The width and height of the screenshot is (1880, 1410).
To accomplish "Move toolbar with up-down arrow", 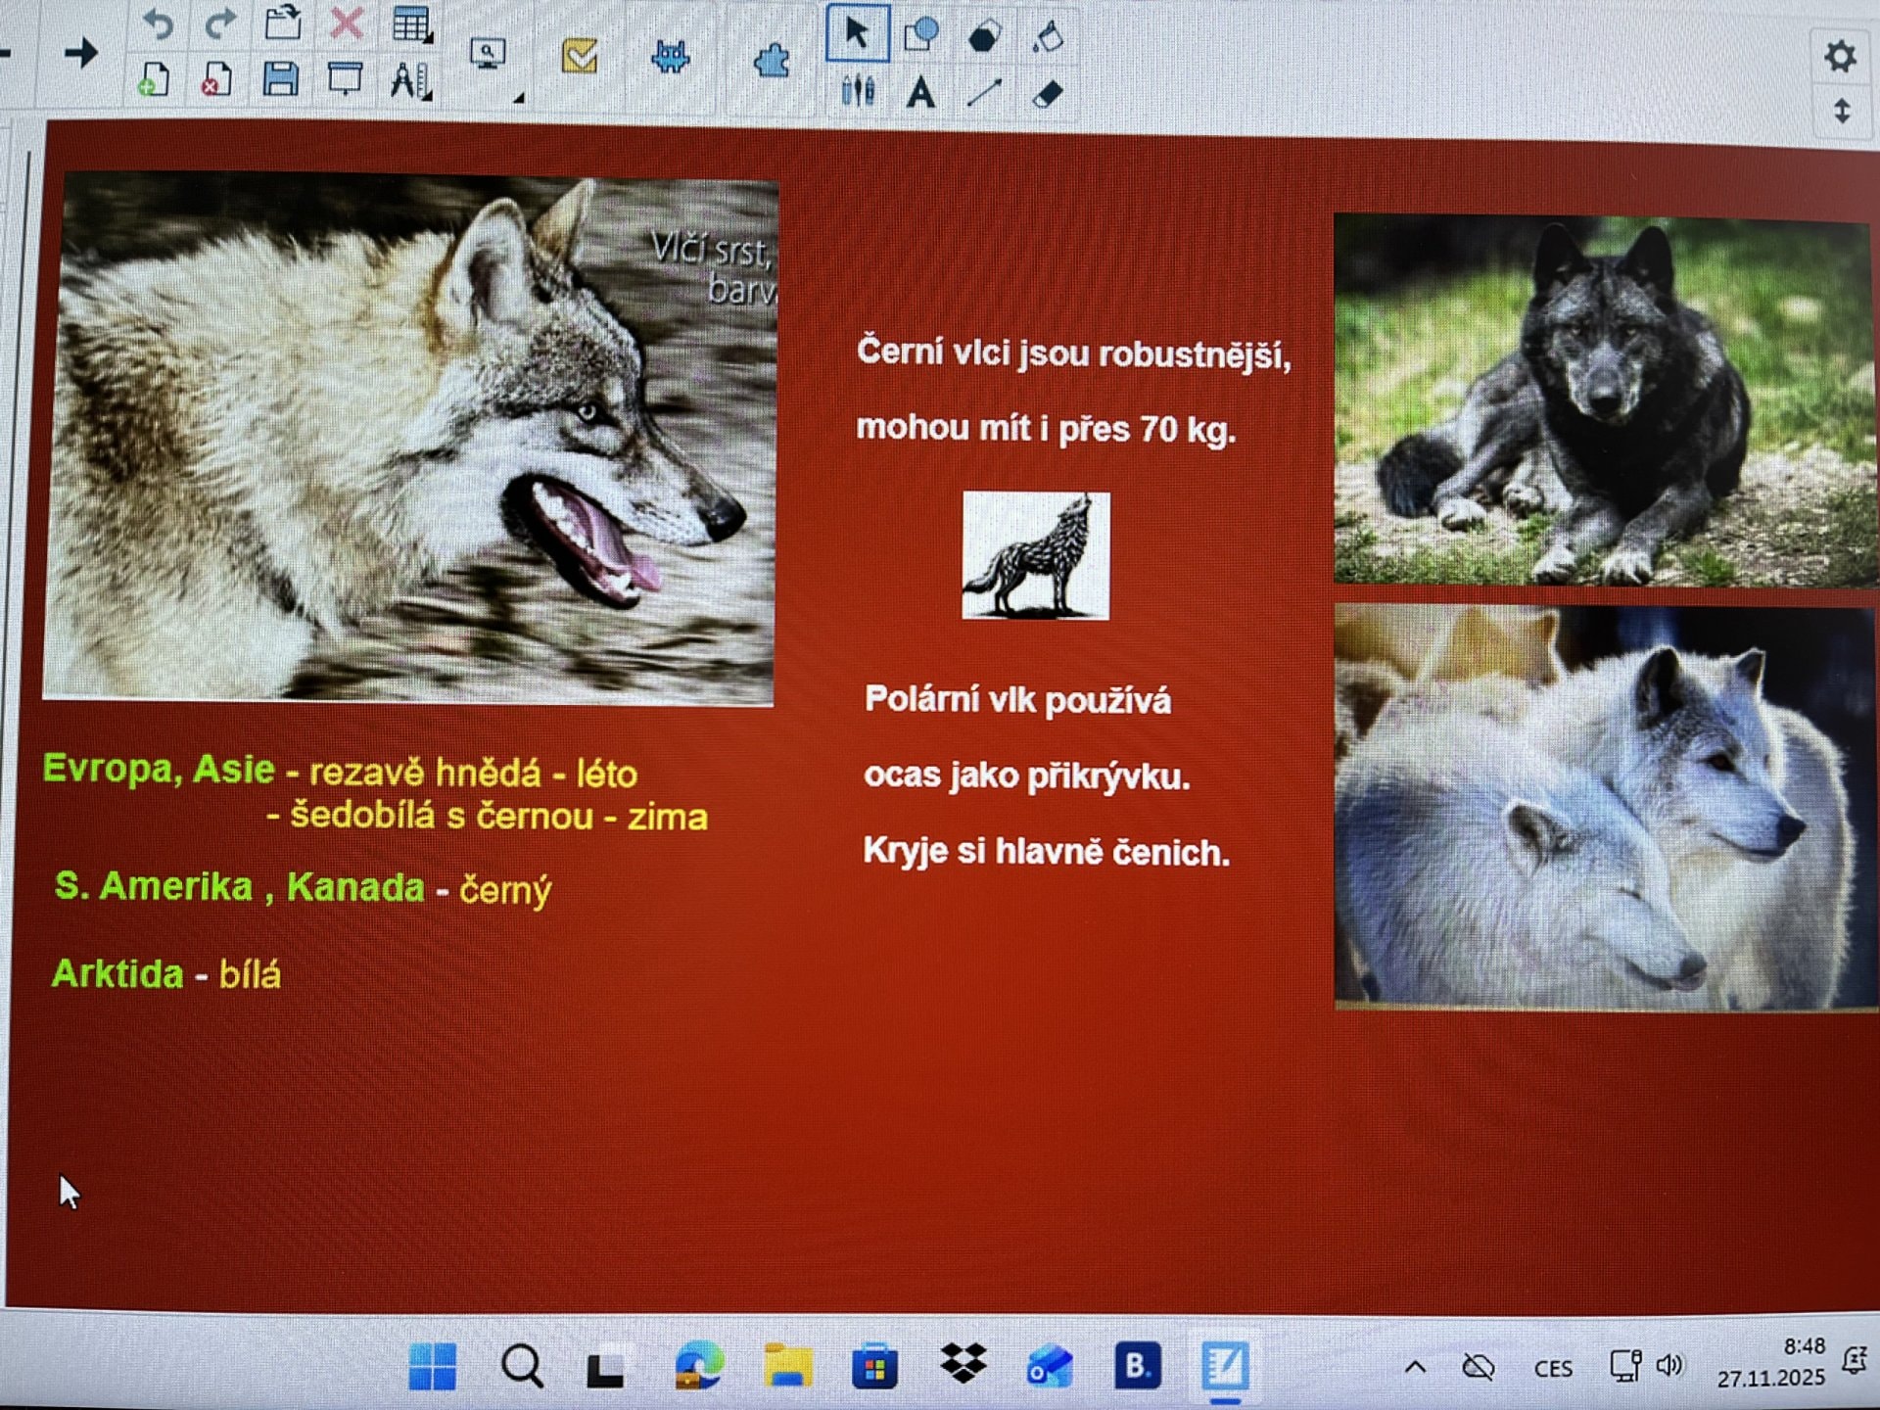I will coord(1841,111).
